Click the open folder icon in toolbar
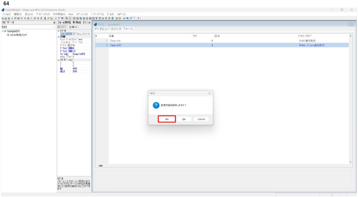Screen dimensions: 358x197 (6, 18)
